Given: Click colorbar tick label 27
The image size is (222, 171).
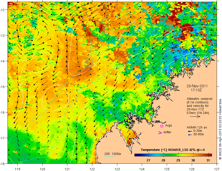Looking at the screenshot, I should click(x=148, y=160).
